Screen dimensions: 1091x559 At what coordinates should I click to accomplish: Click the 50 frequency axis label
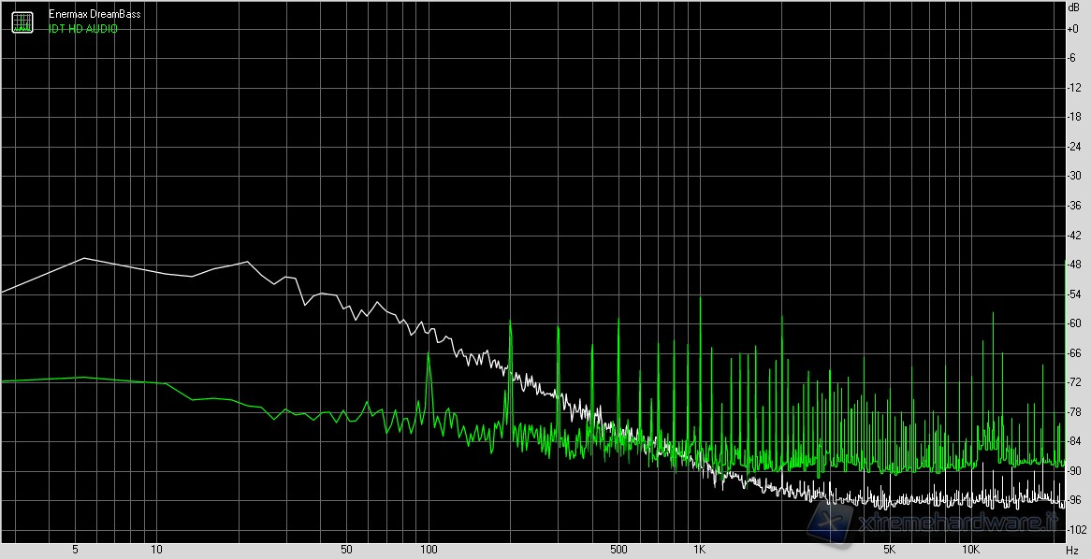click(x=346, y=550)
